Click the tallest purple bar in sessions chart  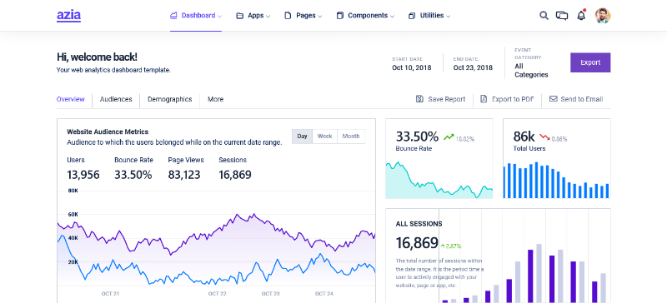click(530, 276)
